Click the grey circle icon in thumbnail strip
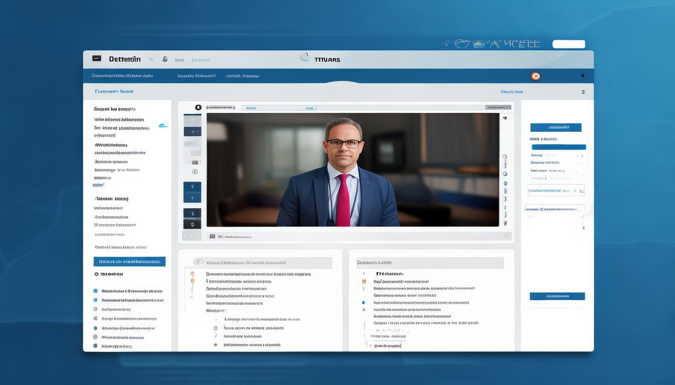 [x=195, y=171]
